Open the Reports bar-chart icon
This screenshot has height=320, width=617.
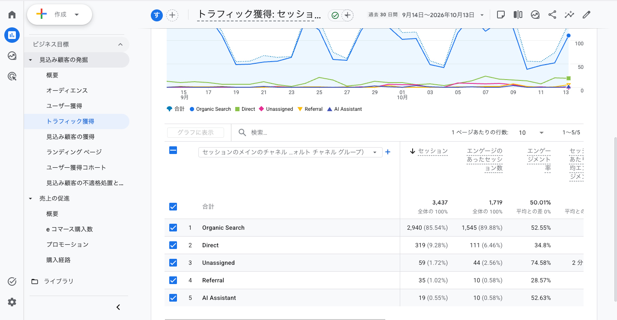click(x=12, y=35)
